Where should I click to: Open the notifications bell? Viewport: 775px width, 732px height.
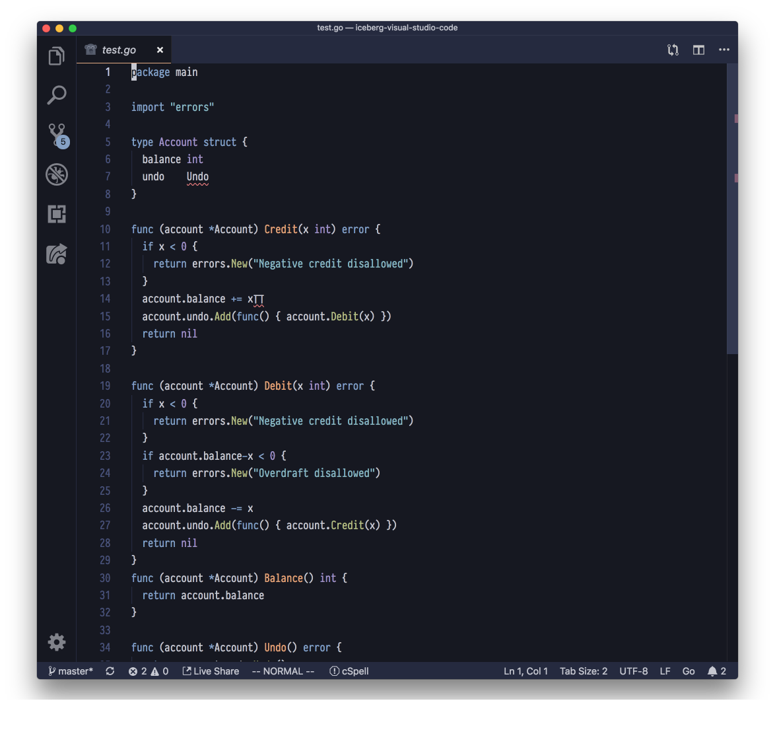tap(716, 671)
